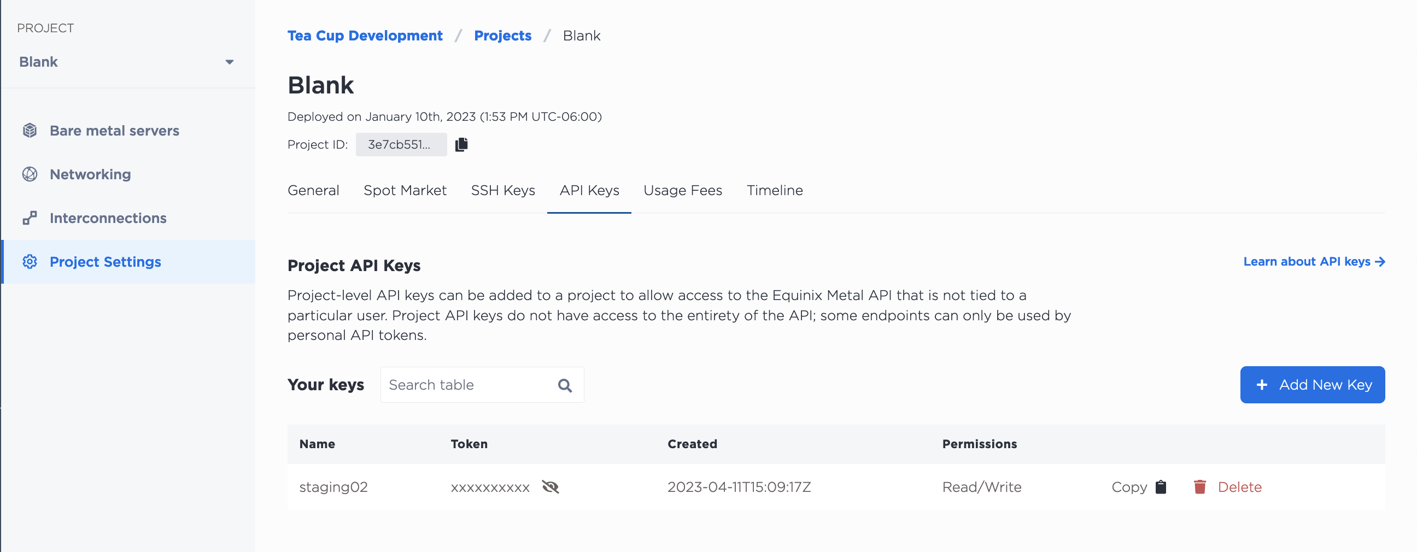Reveal the hidden staging02 token
1417x552 pixels.
pos(550,487)
